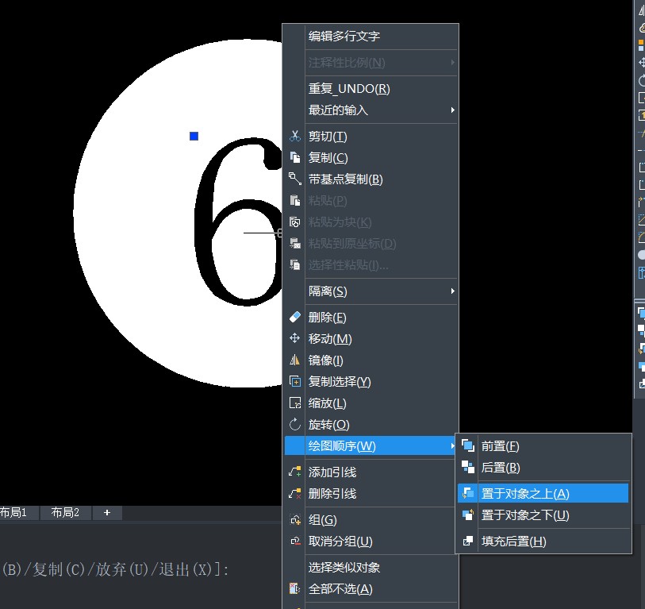Click the group icon for 组(G)
This screenshot has width=645, height=609.
(294, 519)
